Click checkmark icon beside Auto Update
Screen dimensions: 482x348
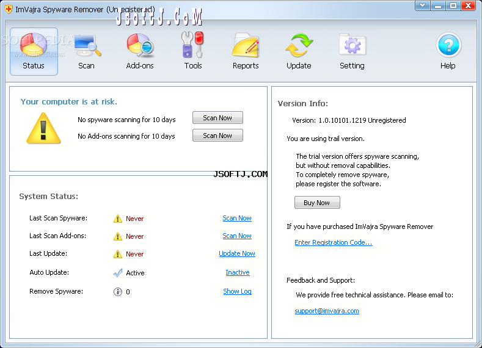118,273
